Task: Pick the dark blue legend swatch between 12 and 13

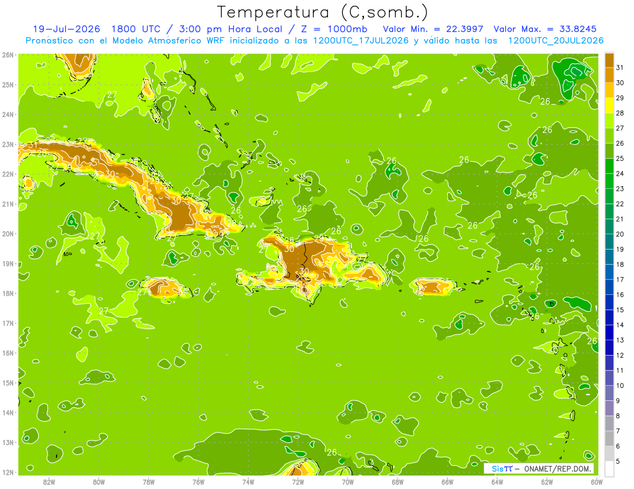Action: [x=609, y=348]
